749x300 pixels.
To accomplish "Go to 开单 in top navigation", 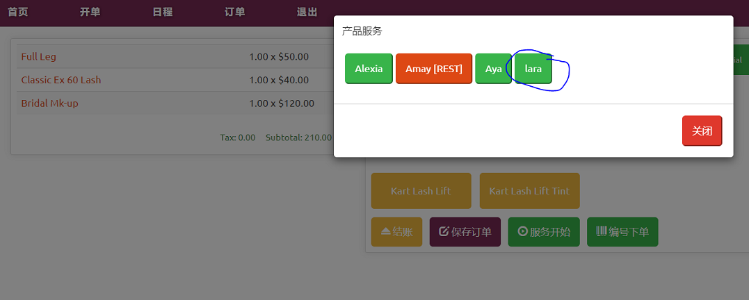I will [90, 12].
